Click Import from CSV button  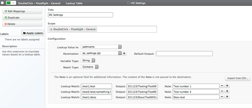coord(238,78)
